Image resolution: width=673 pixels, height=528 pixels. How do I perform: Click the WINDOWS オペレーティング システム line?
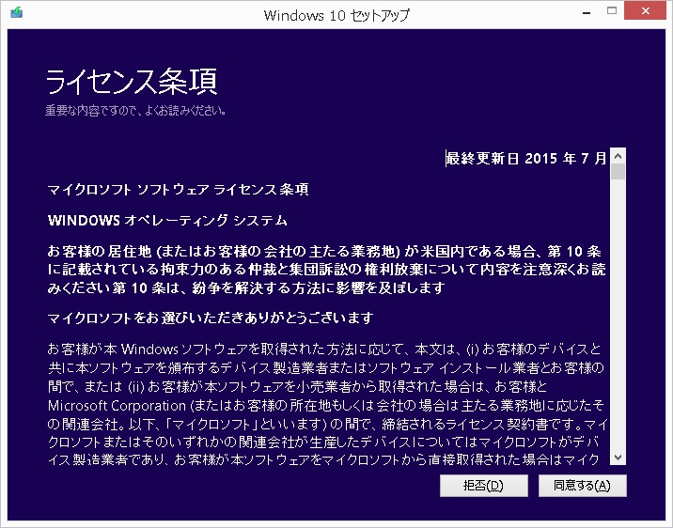[167, 220]
